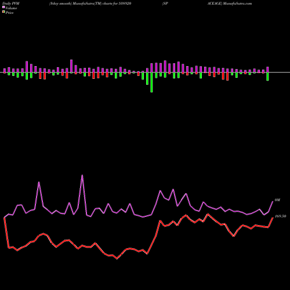Click the lowest dip of the red price line
This screenshot has height=290, width=290.
pyautogui.click(x=117, y=259)
